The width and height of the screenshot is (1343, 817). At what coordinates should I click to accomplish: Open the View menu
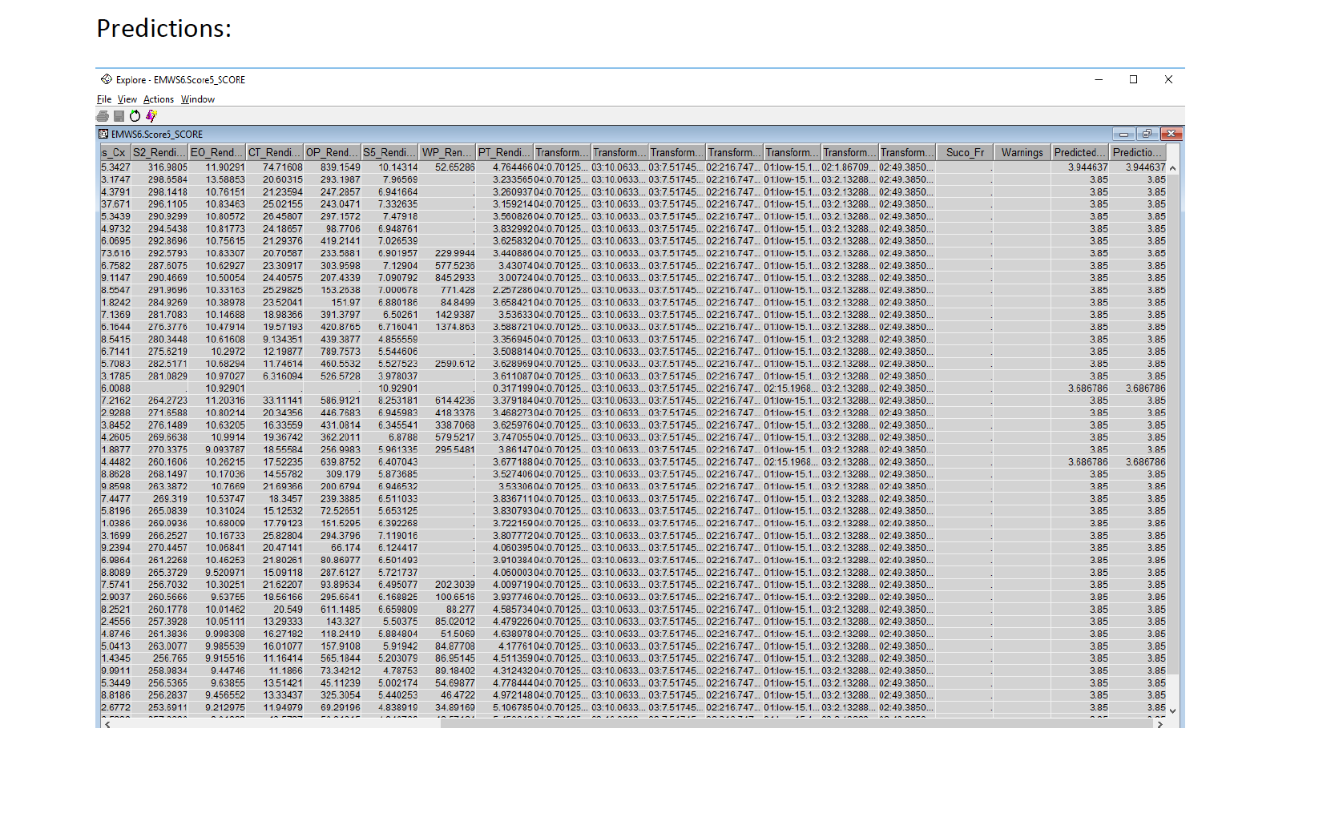(127, 99)
